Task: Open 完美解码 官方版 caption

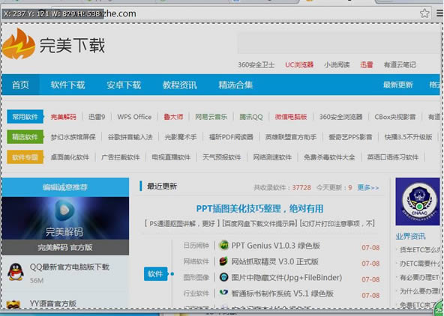Action: (64, 247)
